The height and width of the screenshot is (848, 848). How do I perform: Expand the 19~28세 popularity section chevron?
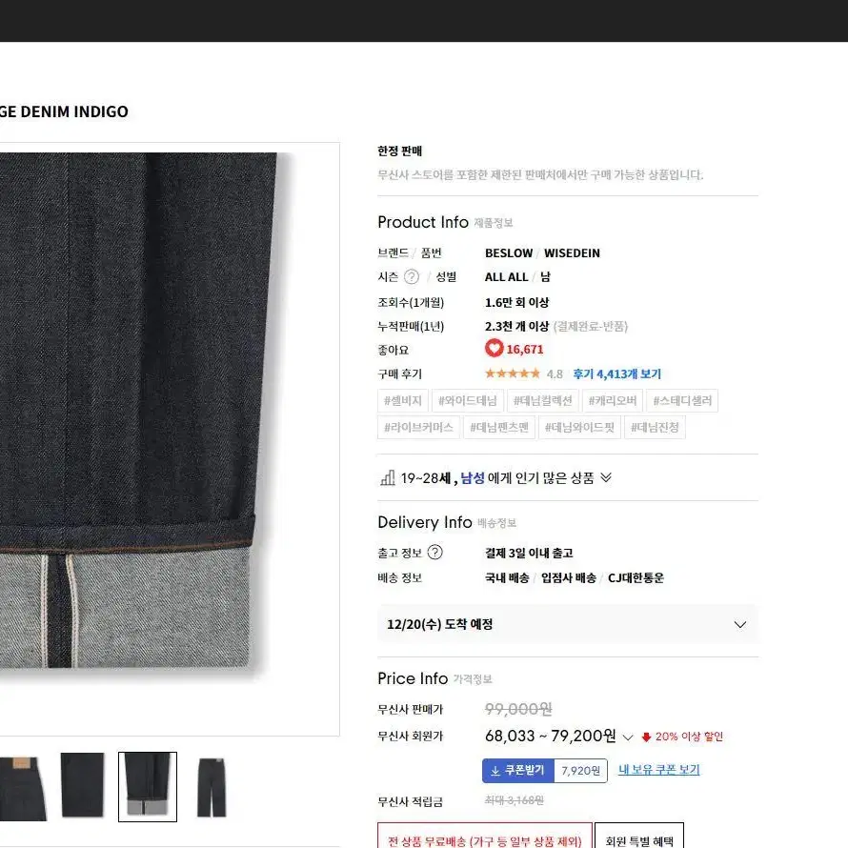606,477
